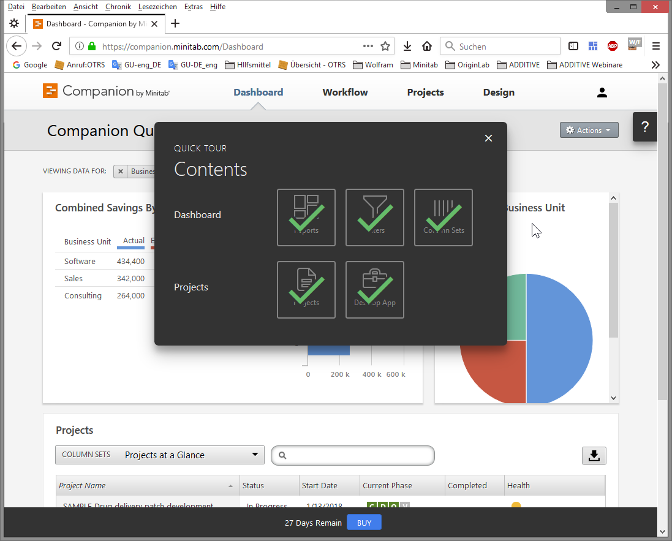Click the Status column header
This screenshot has height=541, width=672.
click(269, 486)
